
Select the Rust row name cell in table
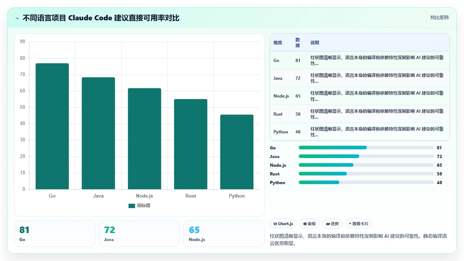click(278, 114)
